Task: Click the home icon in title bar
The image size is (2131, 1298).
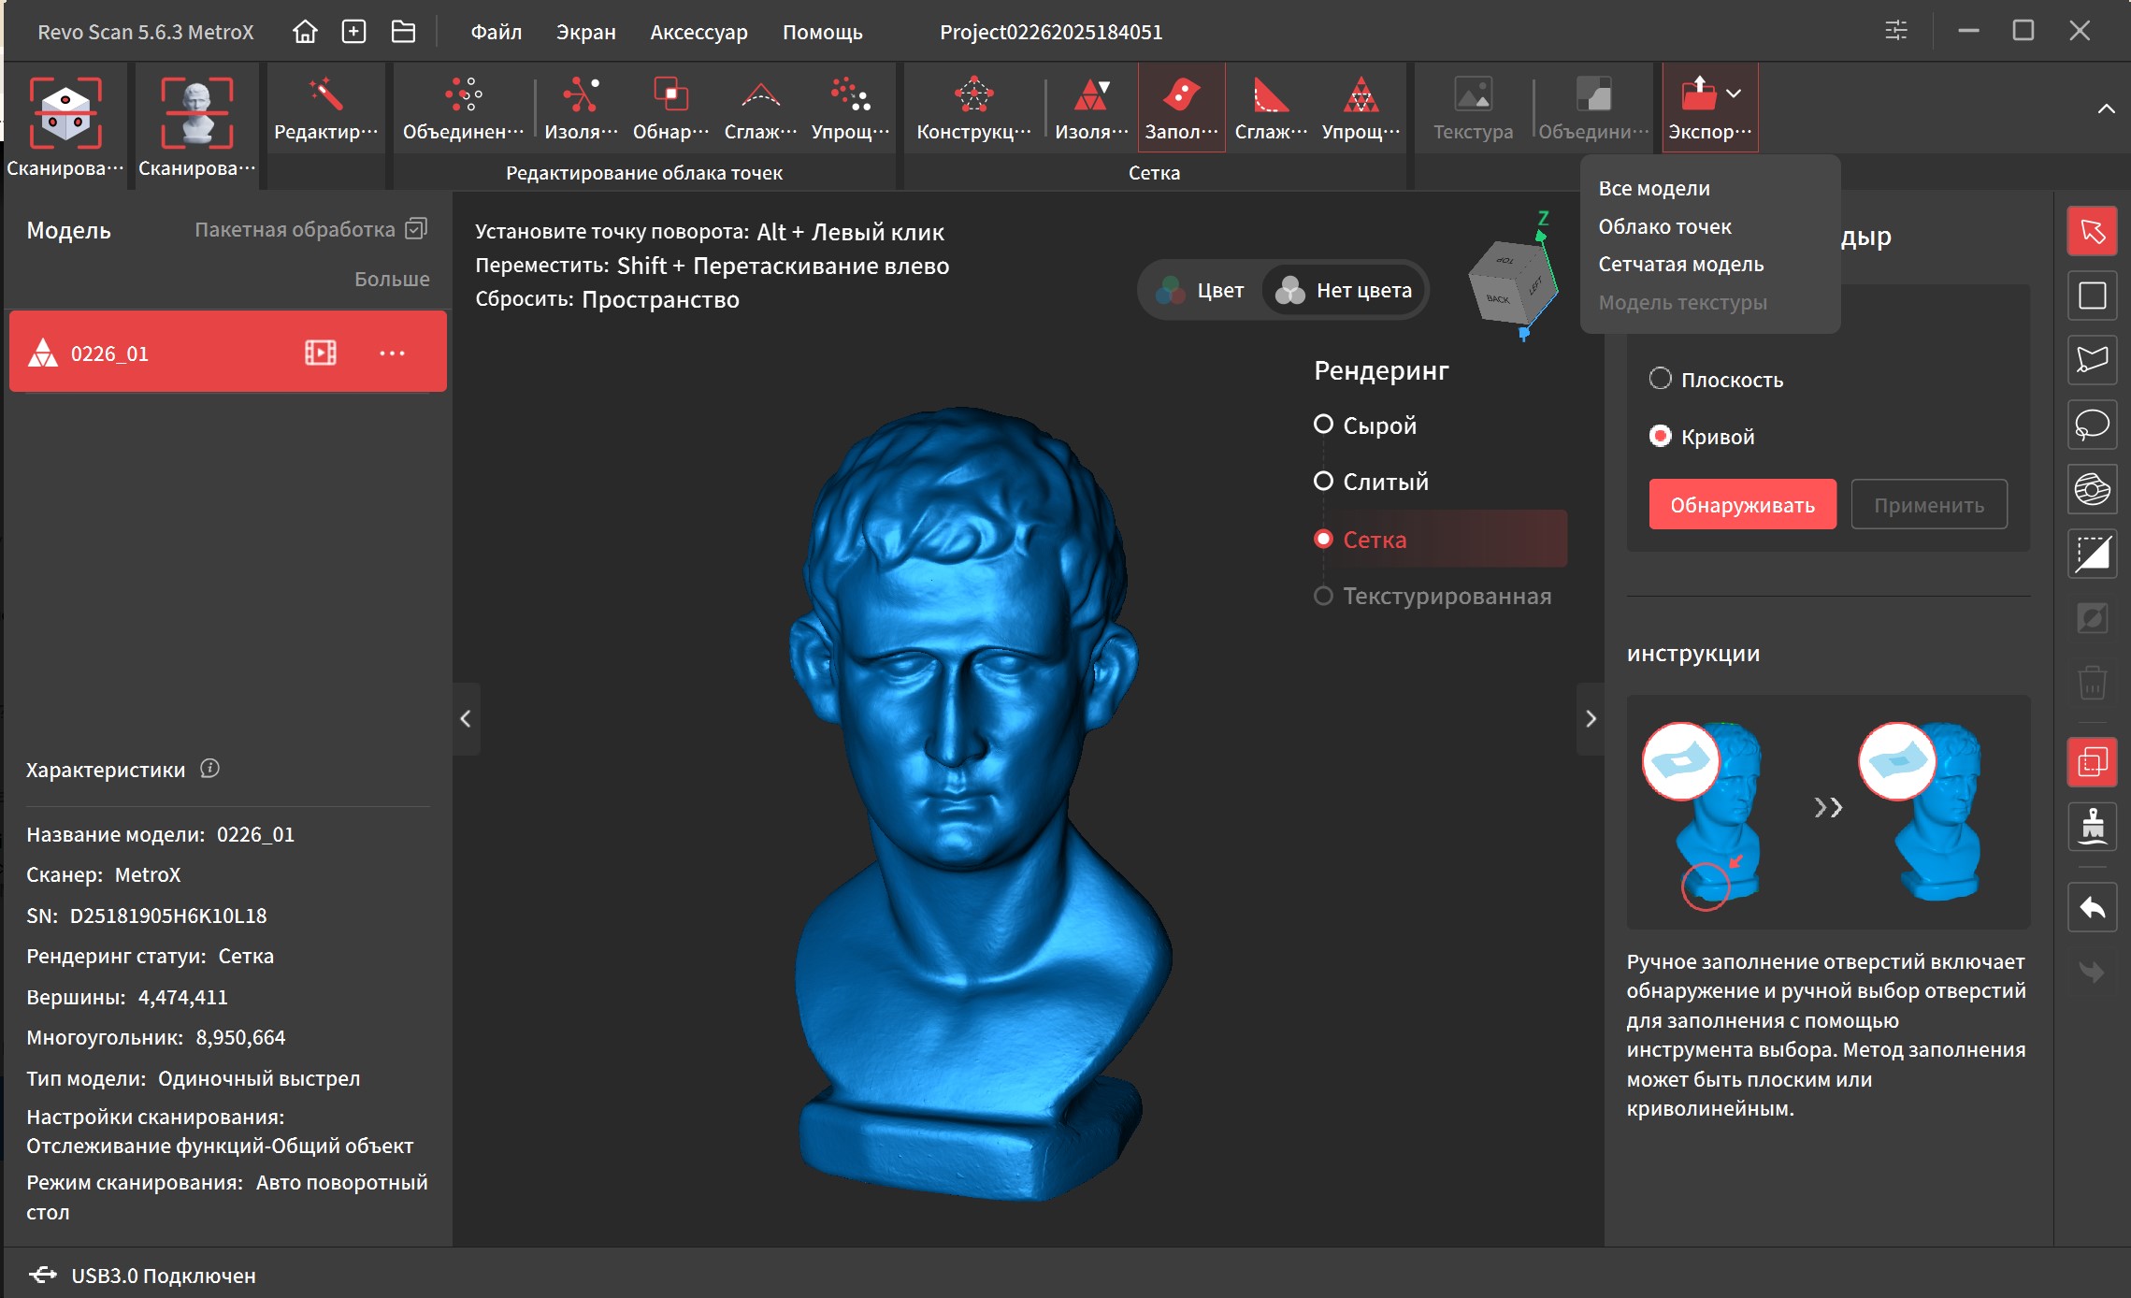Action: pos(305,32)
